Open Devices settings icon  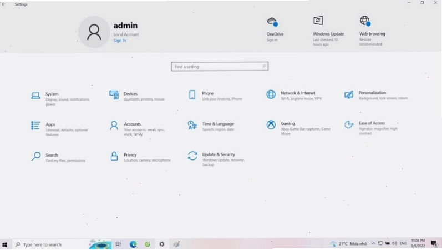coord(114,95)
